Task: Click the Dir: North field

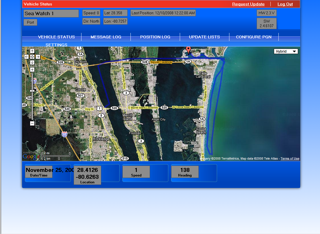Action: (x=91, y=21)
